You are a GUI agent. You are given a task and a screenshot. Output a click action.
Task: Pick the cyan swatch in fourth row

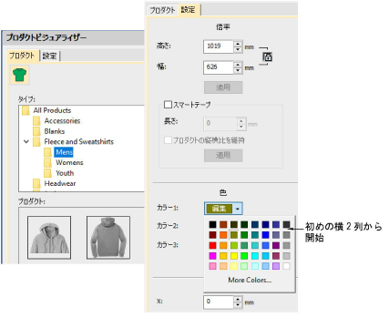click(255, 256)
